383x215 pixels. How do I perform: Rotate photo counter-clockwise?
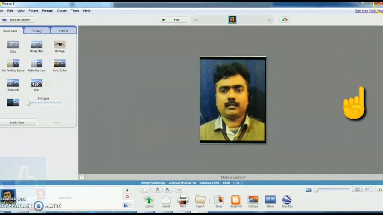pyautogui.click(x=157, y=189)
